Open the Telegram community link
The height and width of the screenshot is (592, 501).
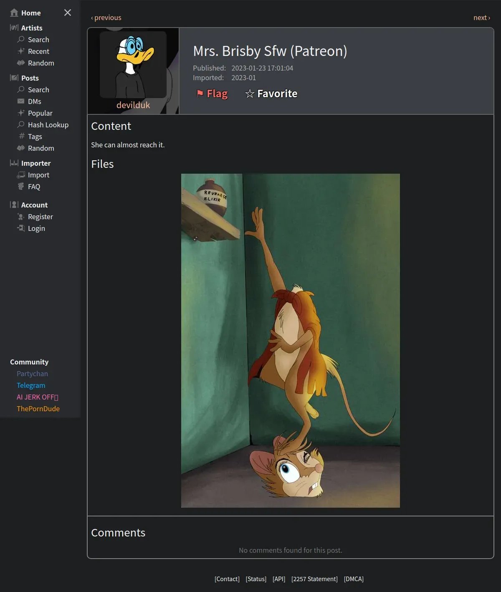[x=31, y=385]
